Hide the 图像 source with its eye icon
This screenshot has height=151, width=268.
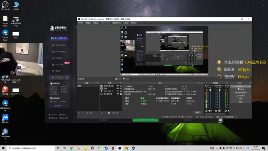pos(118,89)
